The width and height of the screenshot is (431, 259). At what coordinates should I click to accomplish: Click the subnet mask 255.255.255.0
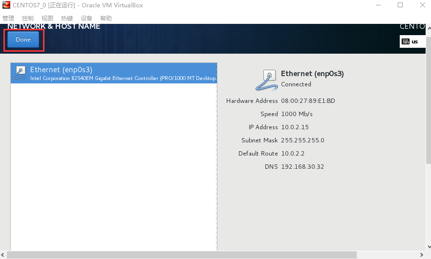pos(302,140)
